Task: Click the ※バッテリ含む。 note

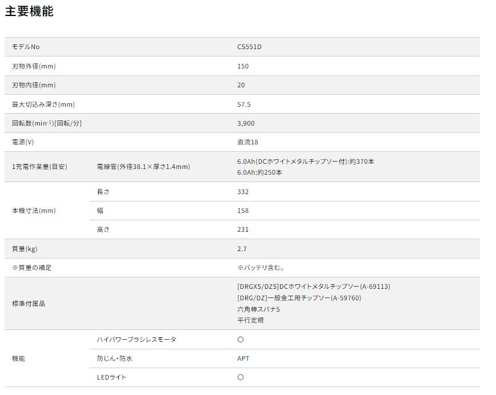Action: pos(261,268)
